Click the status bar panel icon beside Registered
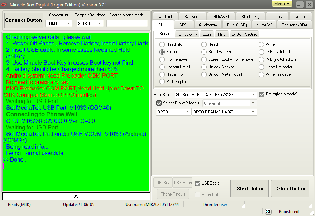 (267, 211)
